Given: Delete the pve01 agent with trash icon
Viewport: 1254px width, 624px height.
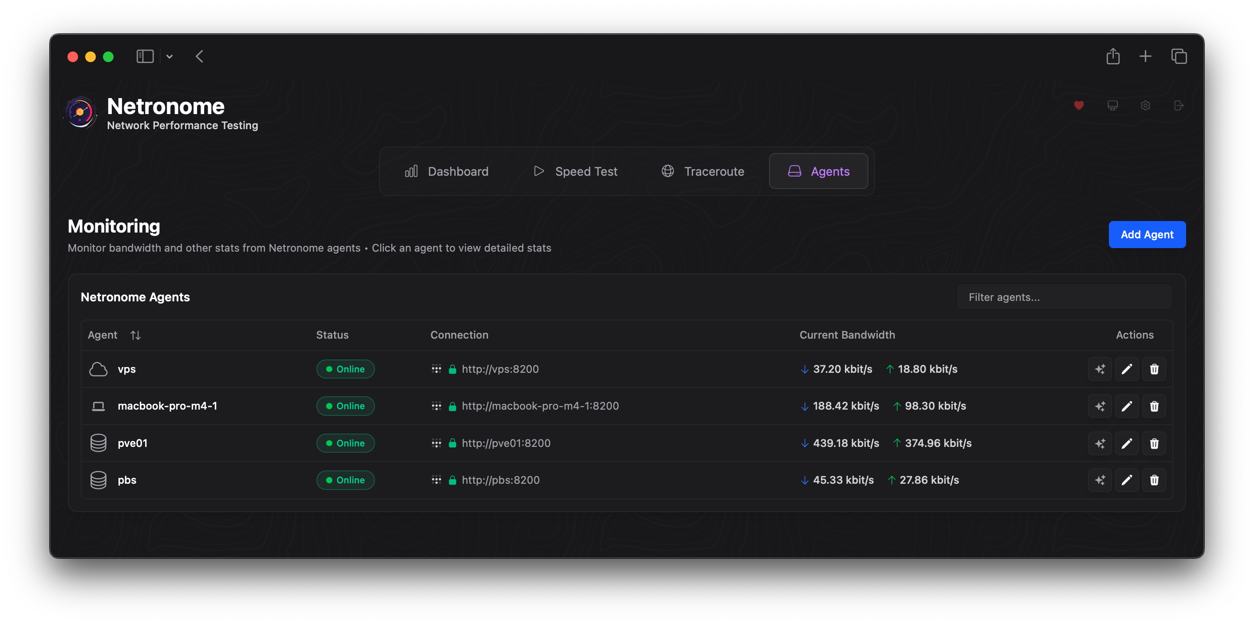Looking at the screenshot, I should [x=1154, y=443].
